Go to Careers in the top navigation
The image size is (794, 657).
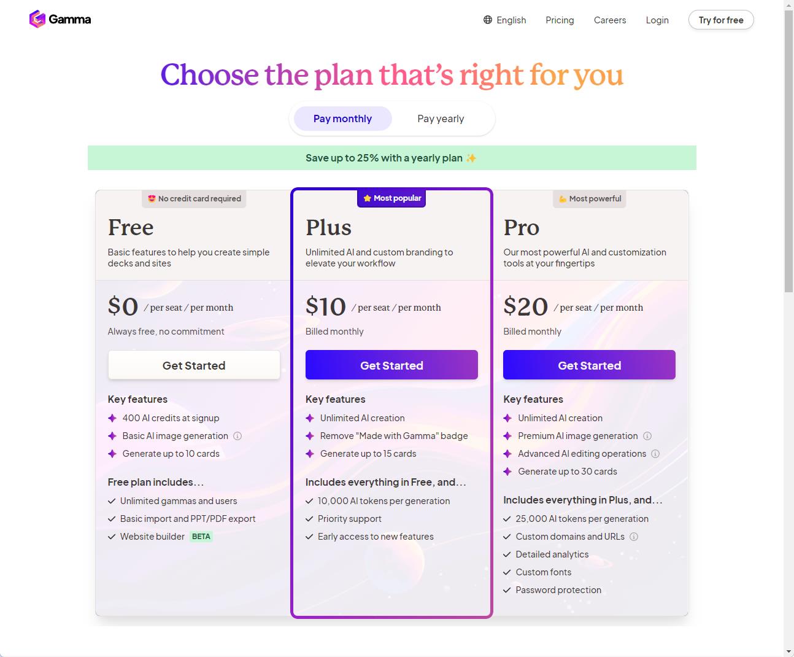[x=610, y=20]
